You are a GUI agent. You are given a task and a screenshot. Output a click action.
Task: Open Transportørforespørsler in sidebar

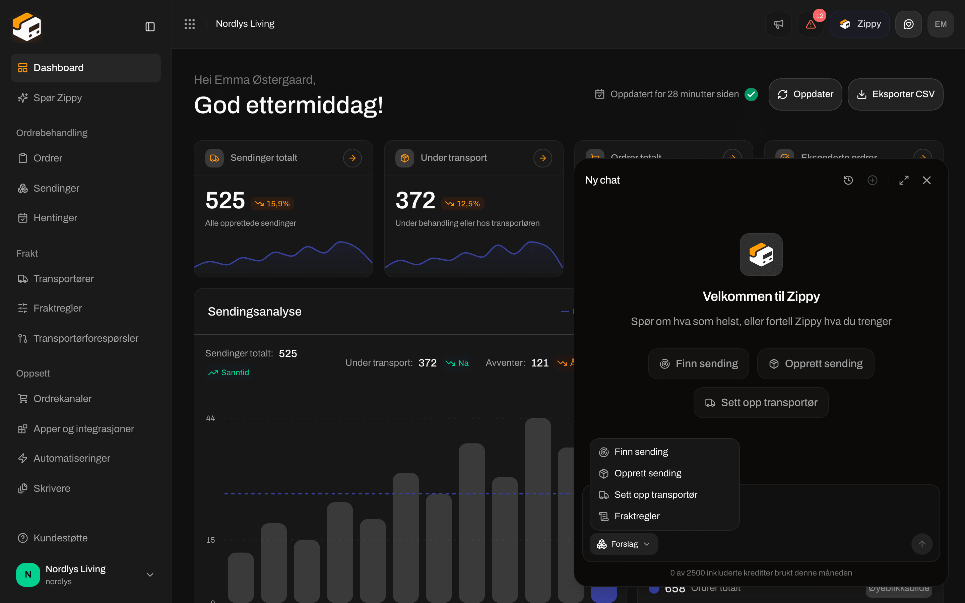(86, 338)
